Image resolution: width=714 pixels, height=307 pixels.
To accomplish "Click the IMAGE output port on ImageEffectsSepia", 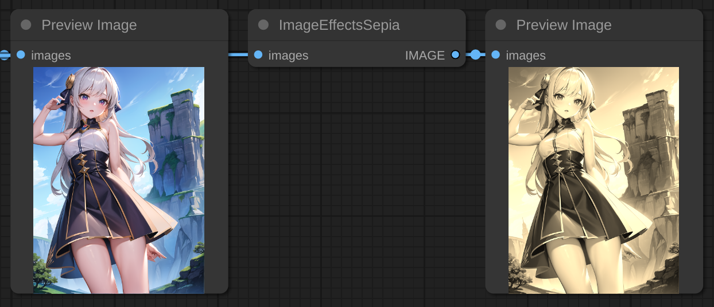I will tap(455, 55).
